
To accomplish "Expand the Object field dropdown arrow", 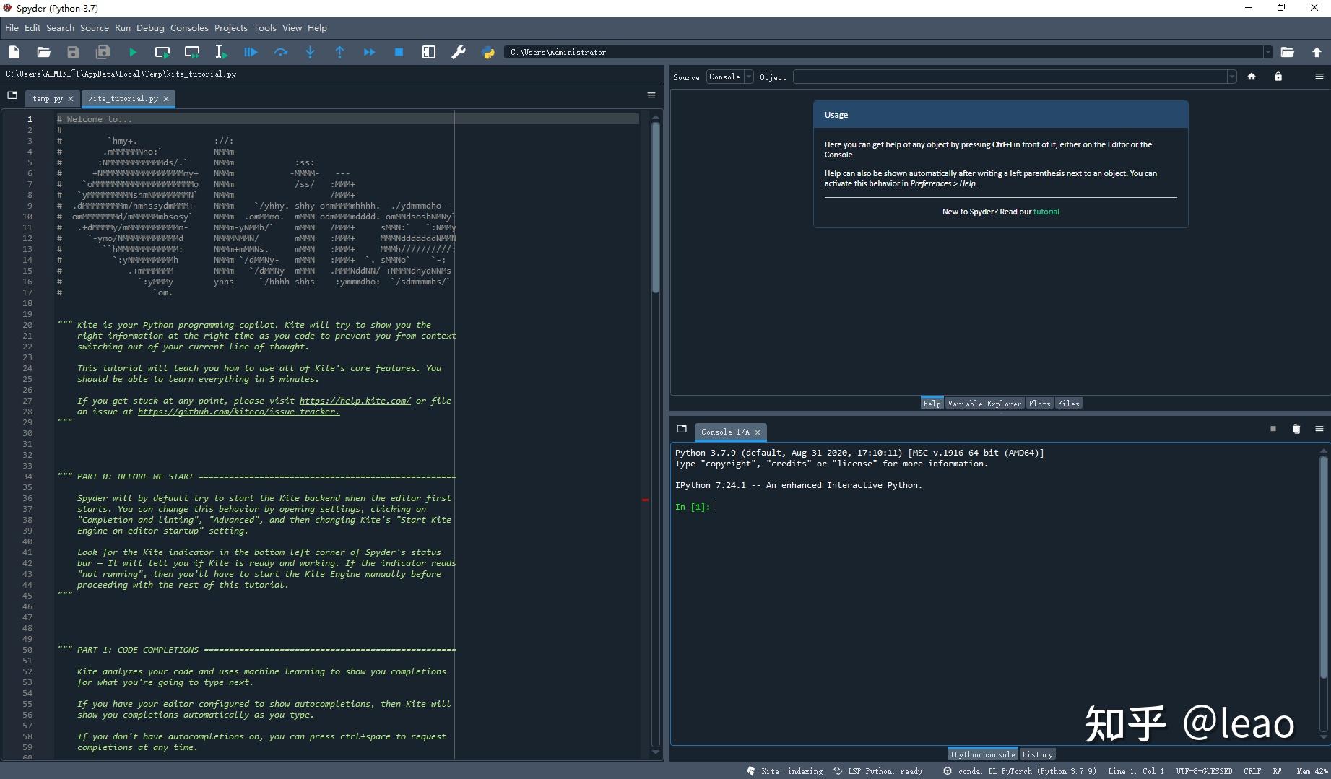I will coord(1231,77).
